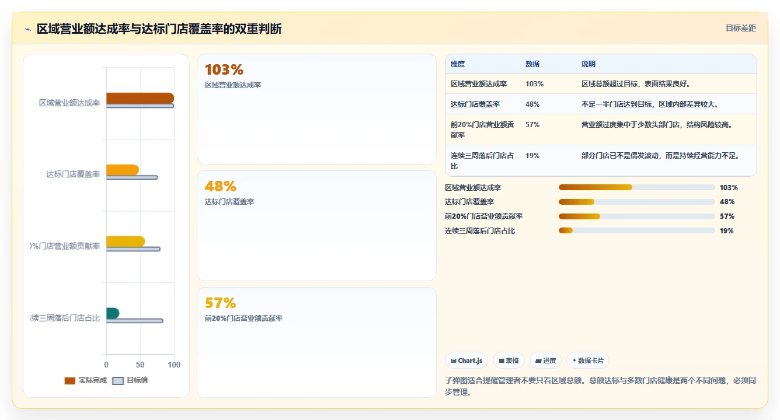The width and height of the screenshot is (780, 420).
Task: Open the 48% KPI card
Action: pos(316,226)
